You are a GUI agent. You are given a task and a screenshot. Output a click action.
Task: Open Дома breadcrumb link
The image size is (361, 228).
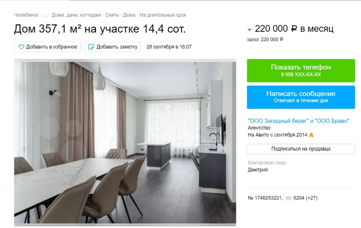pyautogui.click(x=129, y=15)
